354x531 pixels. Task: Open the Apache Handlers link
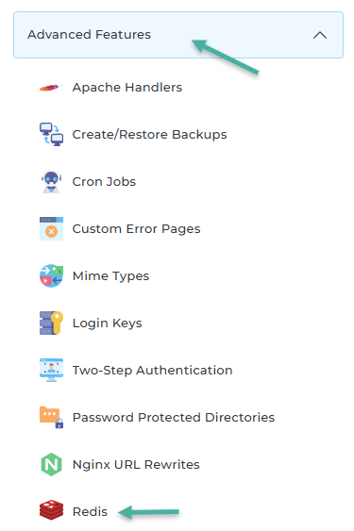127,88
